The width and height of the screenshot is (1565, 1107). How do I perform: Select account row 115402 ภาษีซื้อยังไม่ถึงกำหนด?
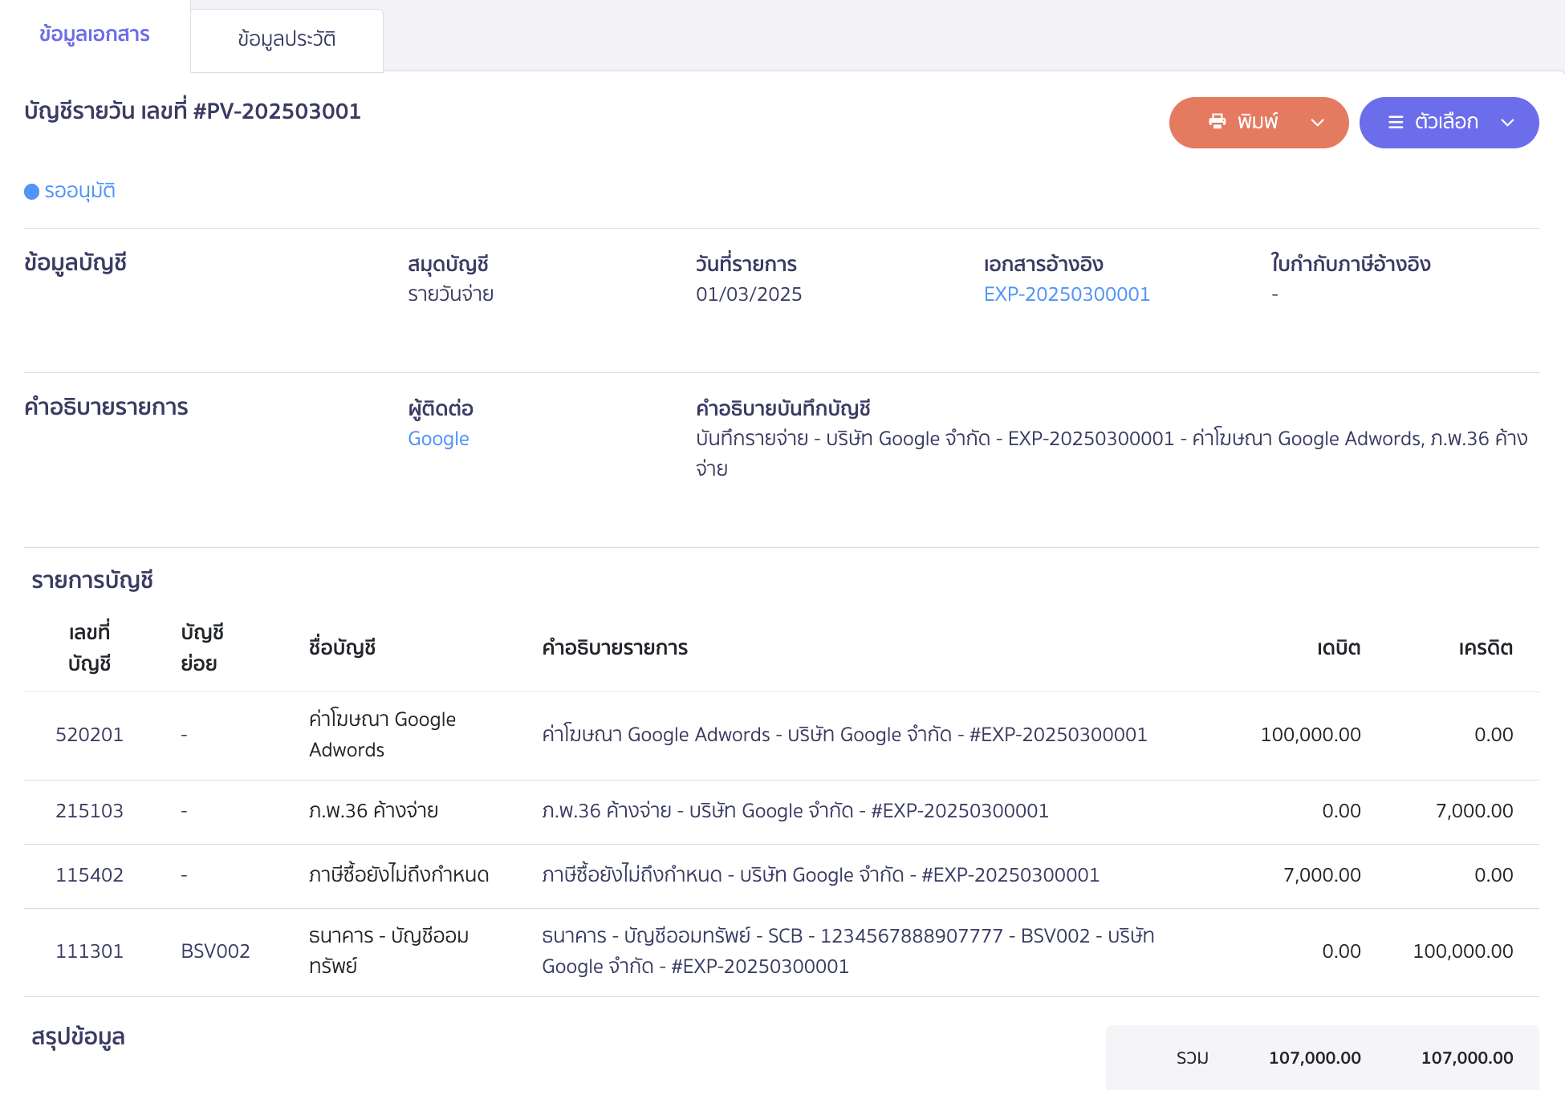coord(89,875)
